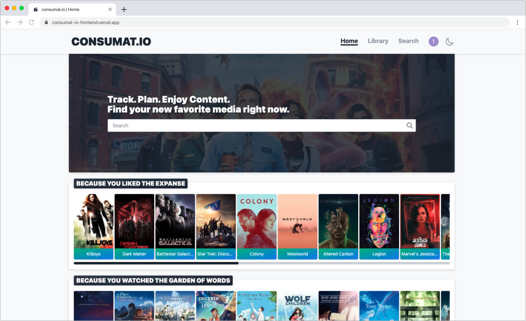The height and width of the screenshot is (321, 526).
Task: Select the consumat.io | Home browser tab
Action: click(x=72, y=9)
